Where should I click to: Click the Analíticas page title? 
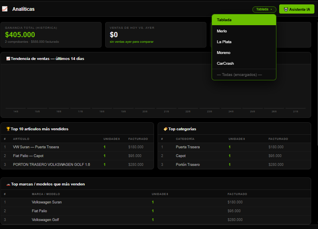click(23, 9)
